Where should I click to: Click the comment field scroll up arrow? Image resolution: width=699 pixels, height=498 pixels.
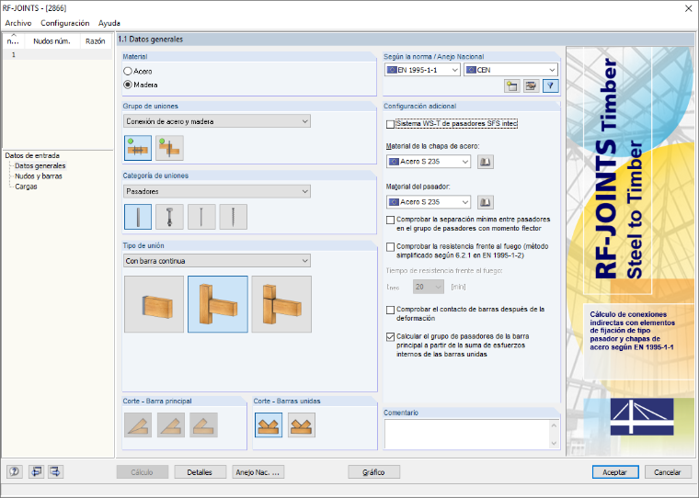coord(554,424)
